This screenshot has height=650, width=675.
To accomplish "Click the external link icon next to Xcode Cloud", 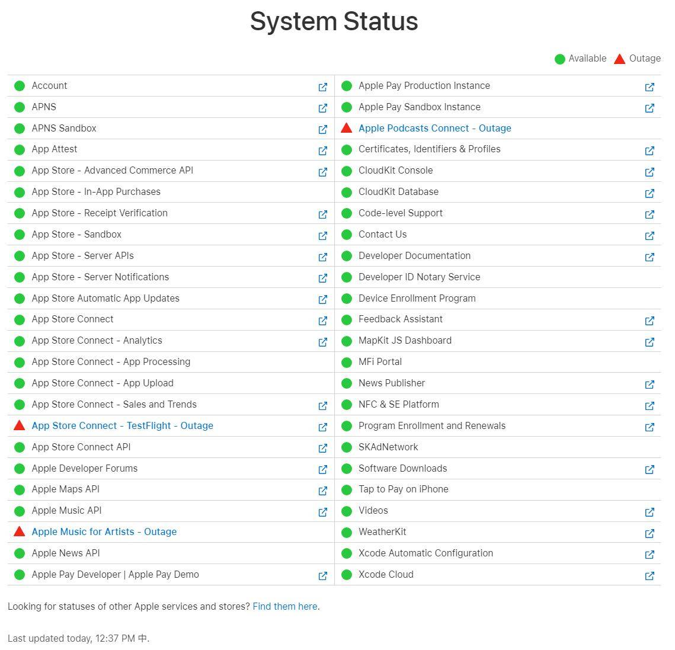I will pyautogui.click(x=650, y=575).
